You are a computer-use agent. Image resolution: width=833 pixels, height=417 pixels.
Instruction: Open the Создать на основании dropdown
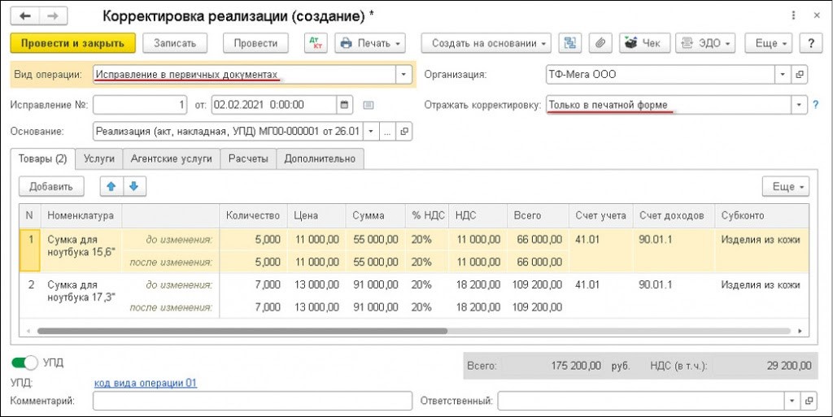[x=486, y=43]
